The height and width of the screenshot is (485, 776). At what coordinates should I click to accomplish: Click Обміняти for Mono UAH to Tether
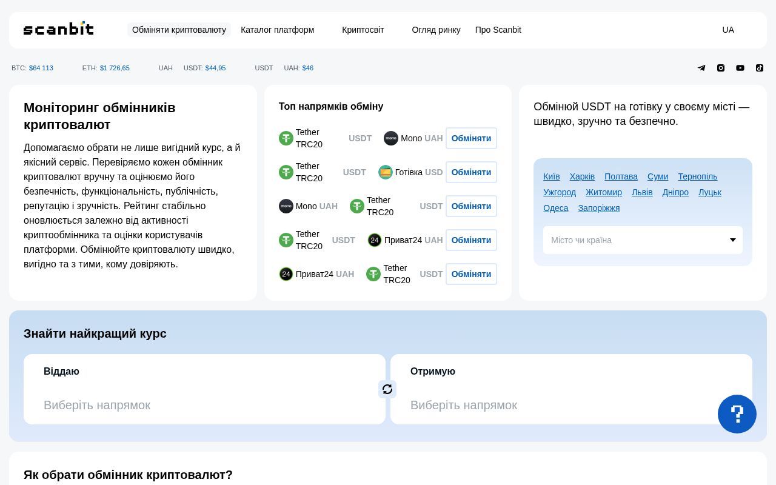click(471, 206)
